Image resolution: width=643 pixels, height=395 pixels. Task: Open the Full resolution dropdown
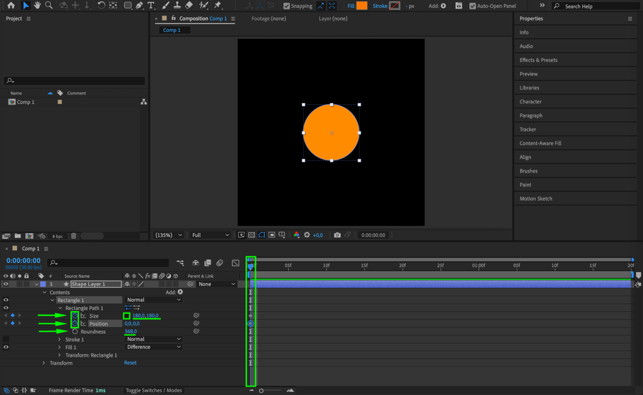coord(210,235)
